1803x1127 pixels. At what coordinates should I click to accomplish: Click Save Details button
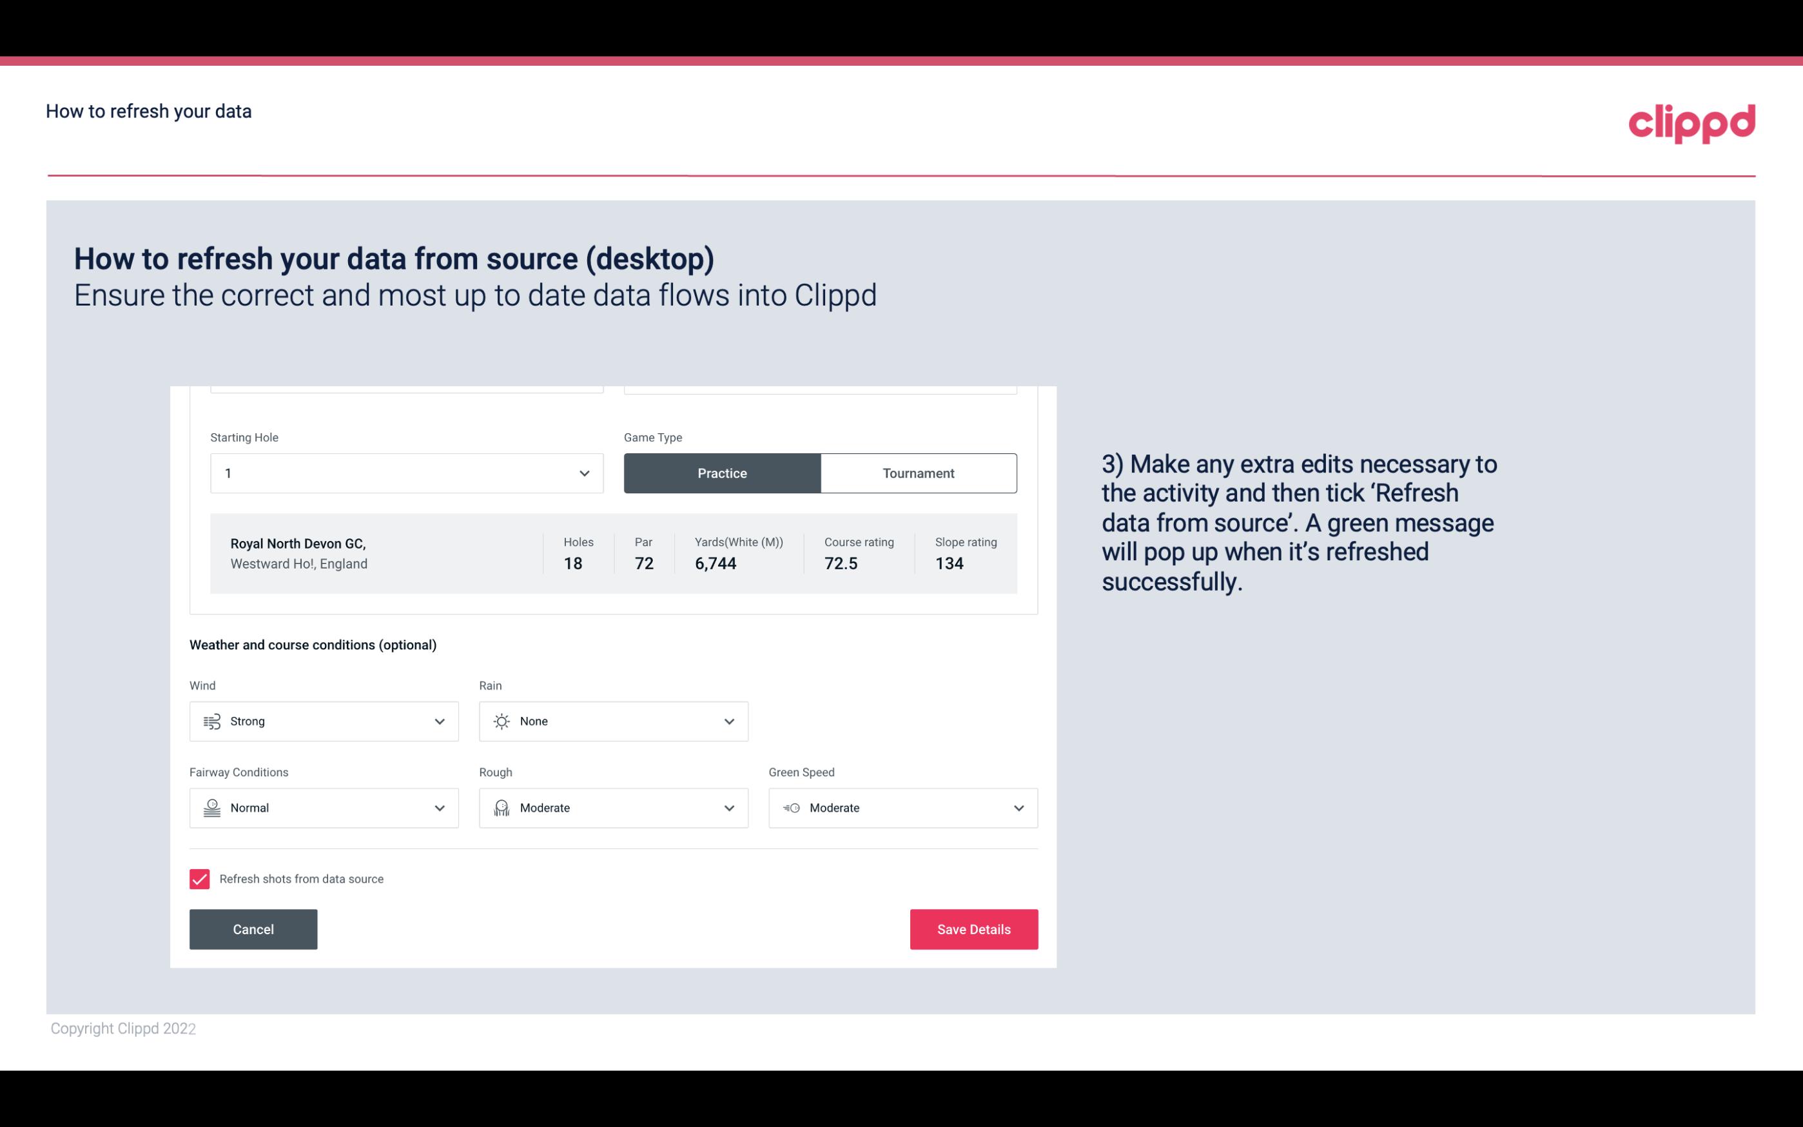click(x=973, y=928)
